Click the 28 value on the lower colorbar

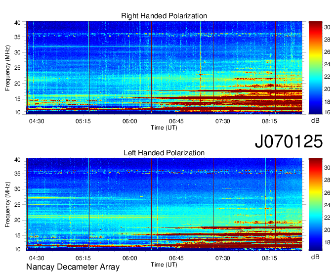(327, 180)
